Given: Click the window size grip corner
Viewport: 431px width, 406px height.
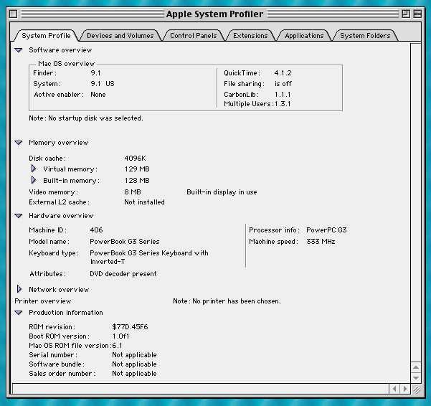Looking at the screenshot, I should pyautogui.click(x=416, y=389).
